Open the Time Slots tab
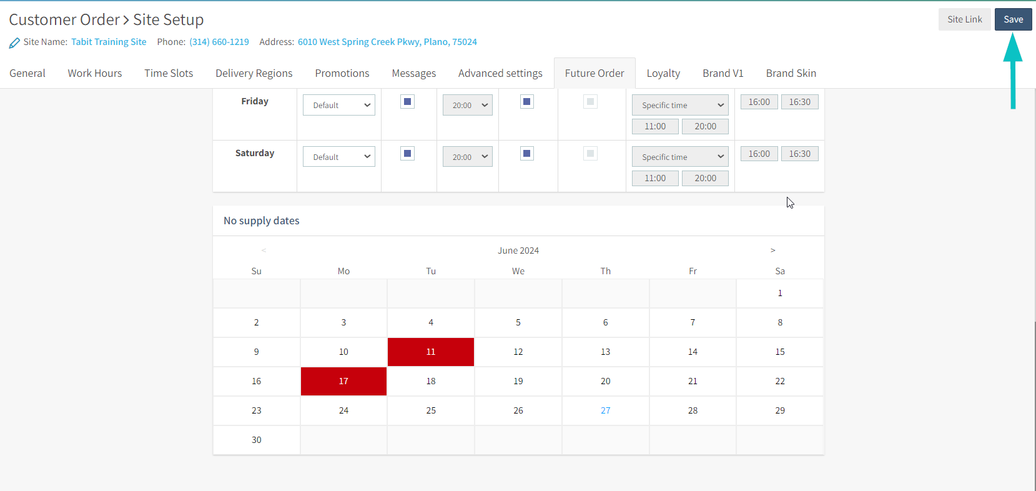This screenshot has height=491, width=1036. click(169, 73)
